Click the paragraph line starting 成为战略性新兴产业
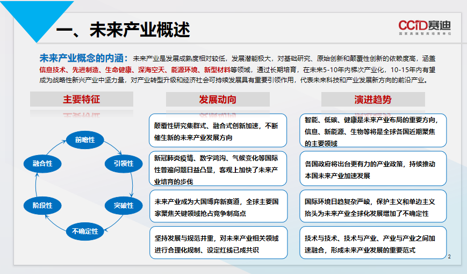This screenshot has width=467, height=274. (234, 80)
